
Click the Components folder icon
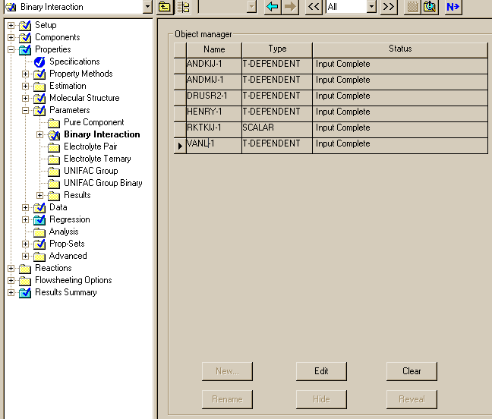point(25,38)
